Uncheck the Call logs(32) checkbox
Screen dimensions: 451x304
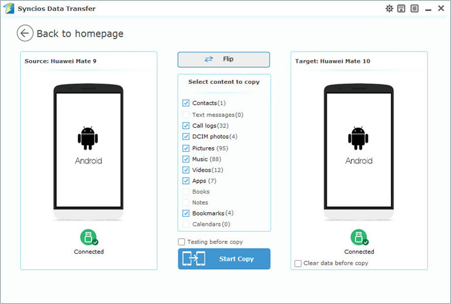(186, 126)
